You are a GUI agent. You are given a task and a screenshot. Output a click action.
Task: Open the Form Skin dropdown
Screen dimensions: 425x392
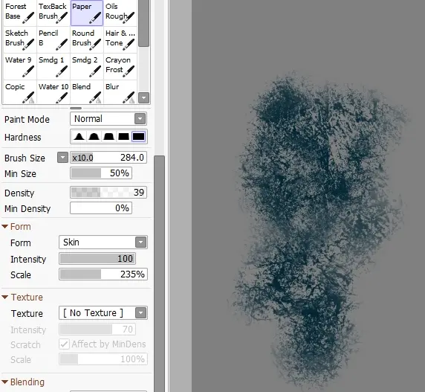click(103, 242)
